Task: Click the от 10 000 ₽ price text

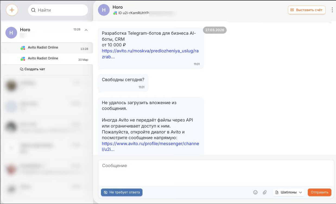Action: tap(114, 45)
